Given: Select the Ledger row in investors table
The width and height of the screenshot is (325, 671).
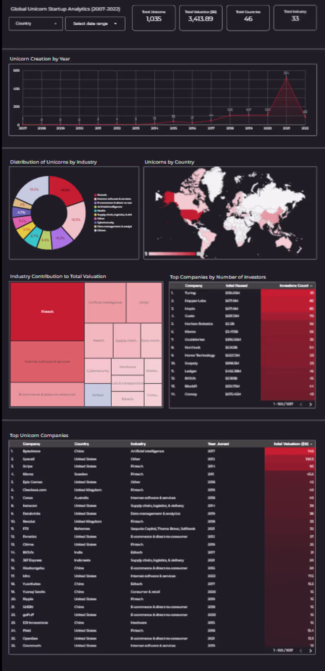Looking at the screenshot, I should pos(242,371).
